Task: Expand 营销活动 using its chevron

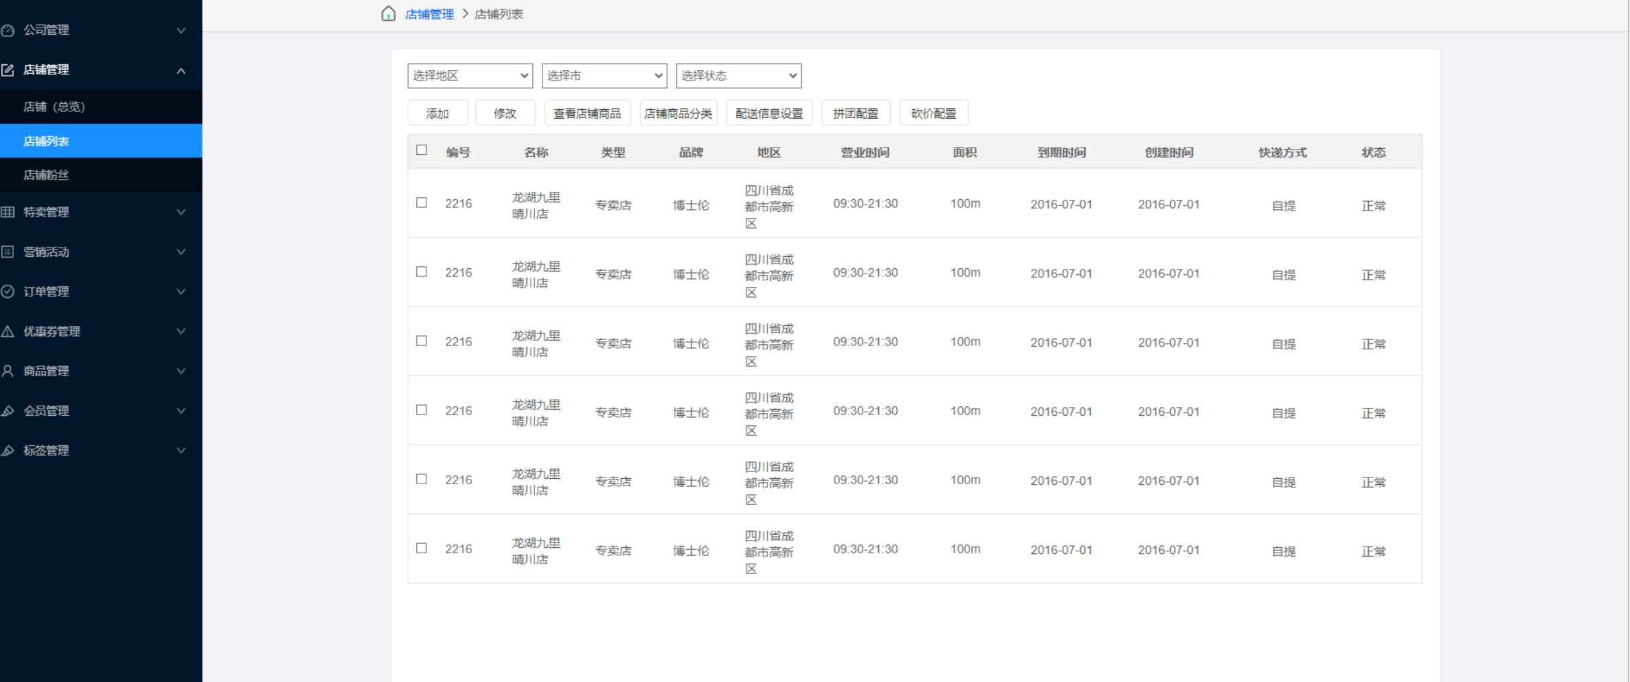Action: (x=181, y=251)
